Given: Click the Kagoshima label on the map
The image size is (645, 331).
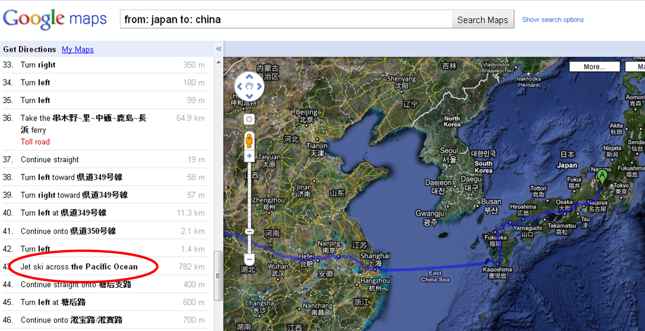Looking at the screenshot, I should (497, 272).
